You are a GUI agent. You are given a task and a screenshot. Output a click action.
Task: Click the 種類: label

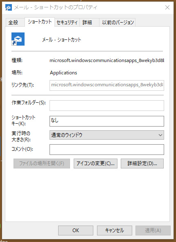click(17, 60)
